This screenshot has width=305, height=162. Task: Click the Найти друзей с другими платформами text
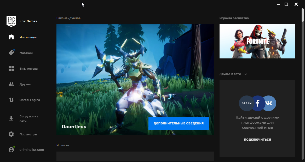(257, 123)
